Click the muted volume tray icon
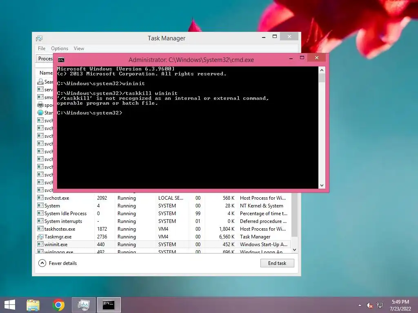Image resolution: width=418 pixels, height=313 pixels. pos(369,305)
